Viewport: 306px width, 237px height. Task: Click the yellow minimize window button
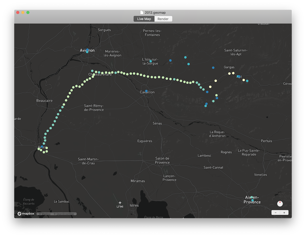(23, 13)
